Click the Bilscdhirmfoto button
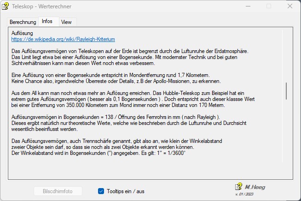Image resolution: width=301 pixels, height=201 pixels. click(x=58, y=191)
